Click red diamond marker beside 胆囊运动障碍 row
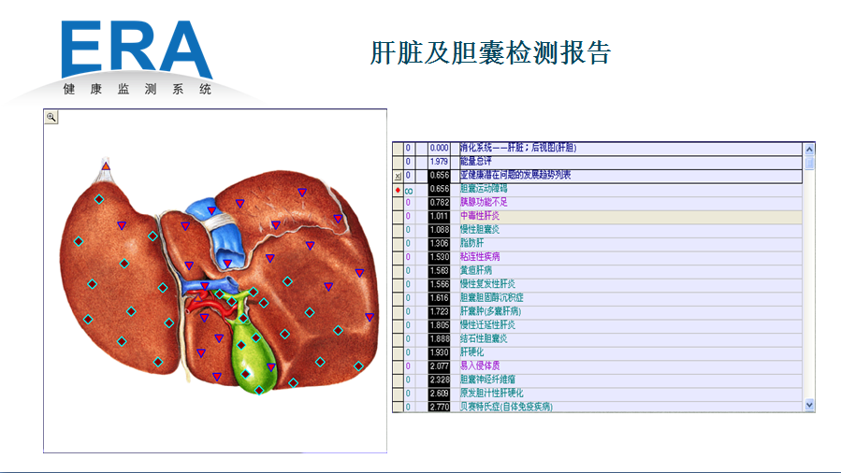This screenshot has width=841, height=473. pyautogui.click(x=398, y=190)
